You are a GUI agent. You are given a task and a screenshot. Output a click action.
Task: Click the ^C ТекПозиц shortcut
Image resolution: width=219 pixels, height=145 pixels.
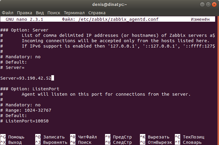pyautogui.click(x=189, y=137)
